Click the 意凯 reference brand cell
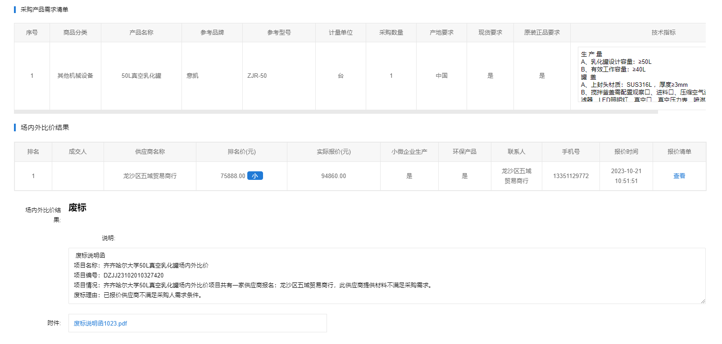This screenshot has width=722, height=344. tap(193, 76)
